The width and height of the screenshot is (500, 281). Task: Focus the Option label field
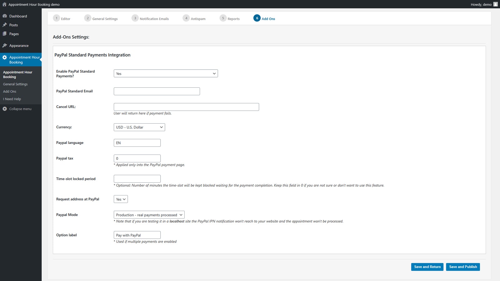coord(137,235)
